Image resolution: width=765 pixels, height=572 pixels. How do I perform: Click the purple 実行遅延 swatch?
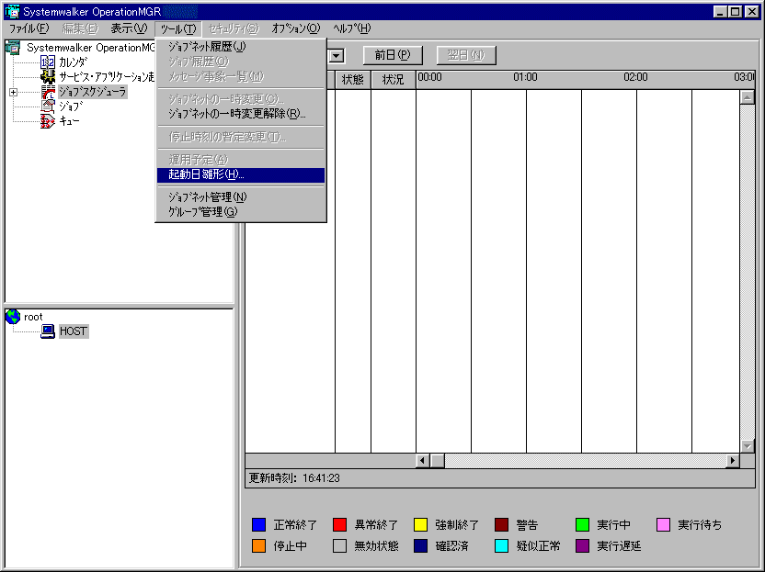(583, 545)
